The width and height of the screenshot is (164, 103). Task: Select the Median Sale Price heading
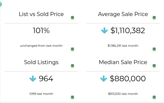pos(123,62)
